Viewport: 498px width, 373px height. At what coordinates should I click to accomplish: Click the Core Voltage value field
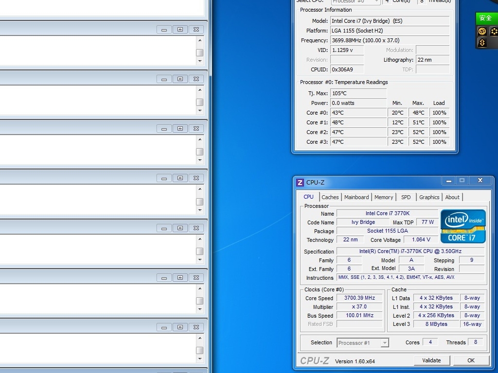pyautogui.click(x=421, y=240)
